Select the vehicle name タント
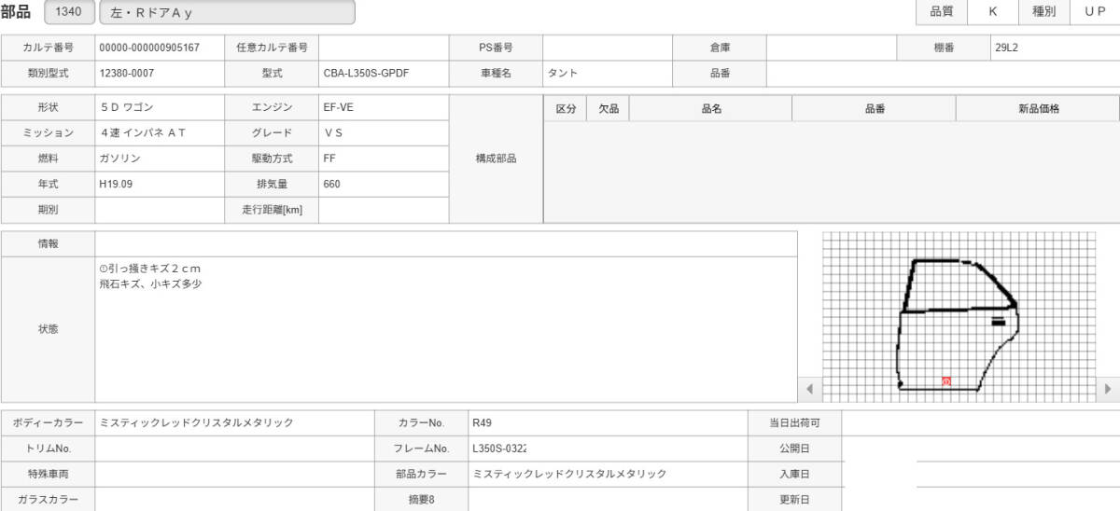 (x=562, y=73)
